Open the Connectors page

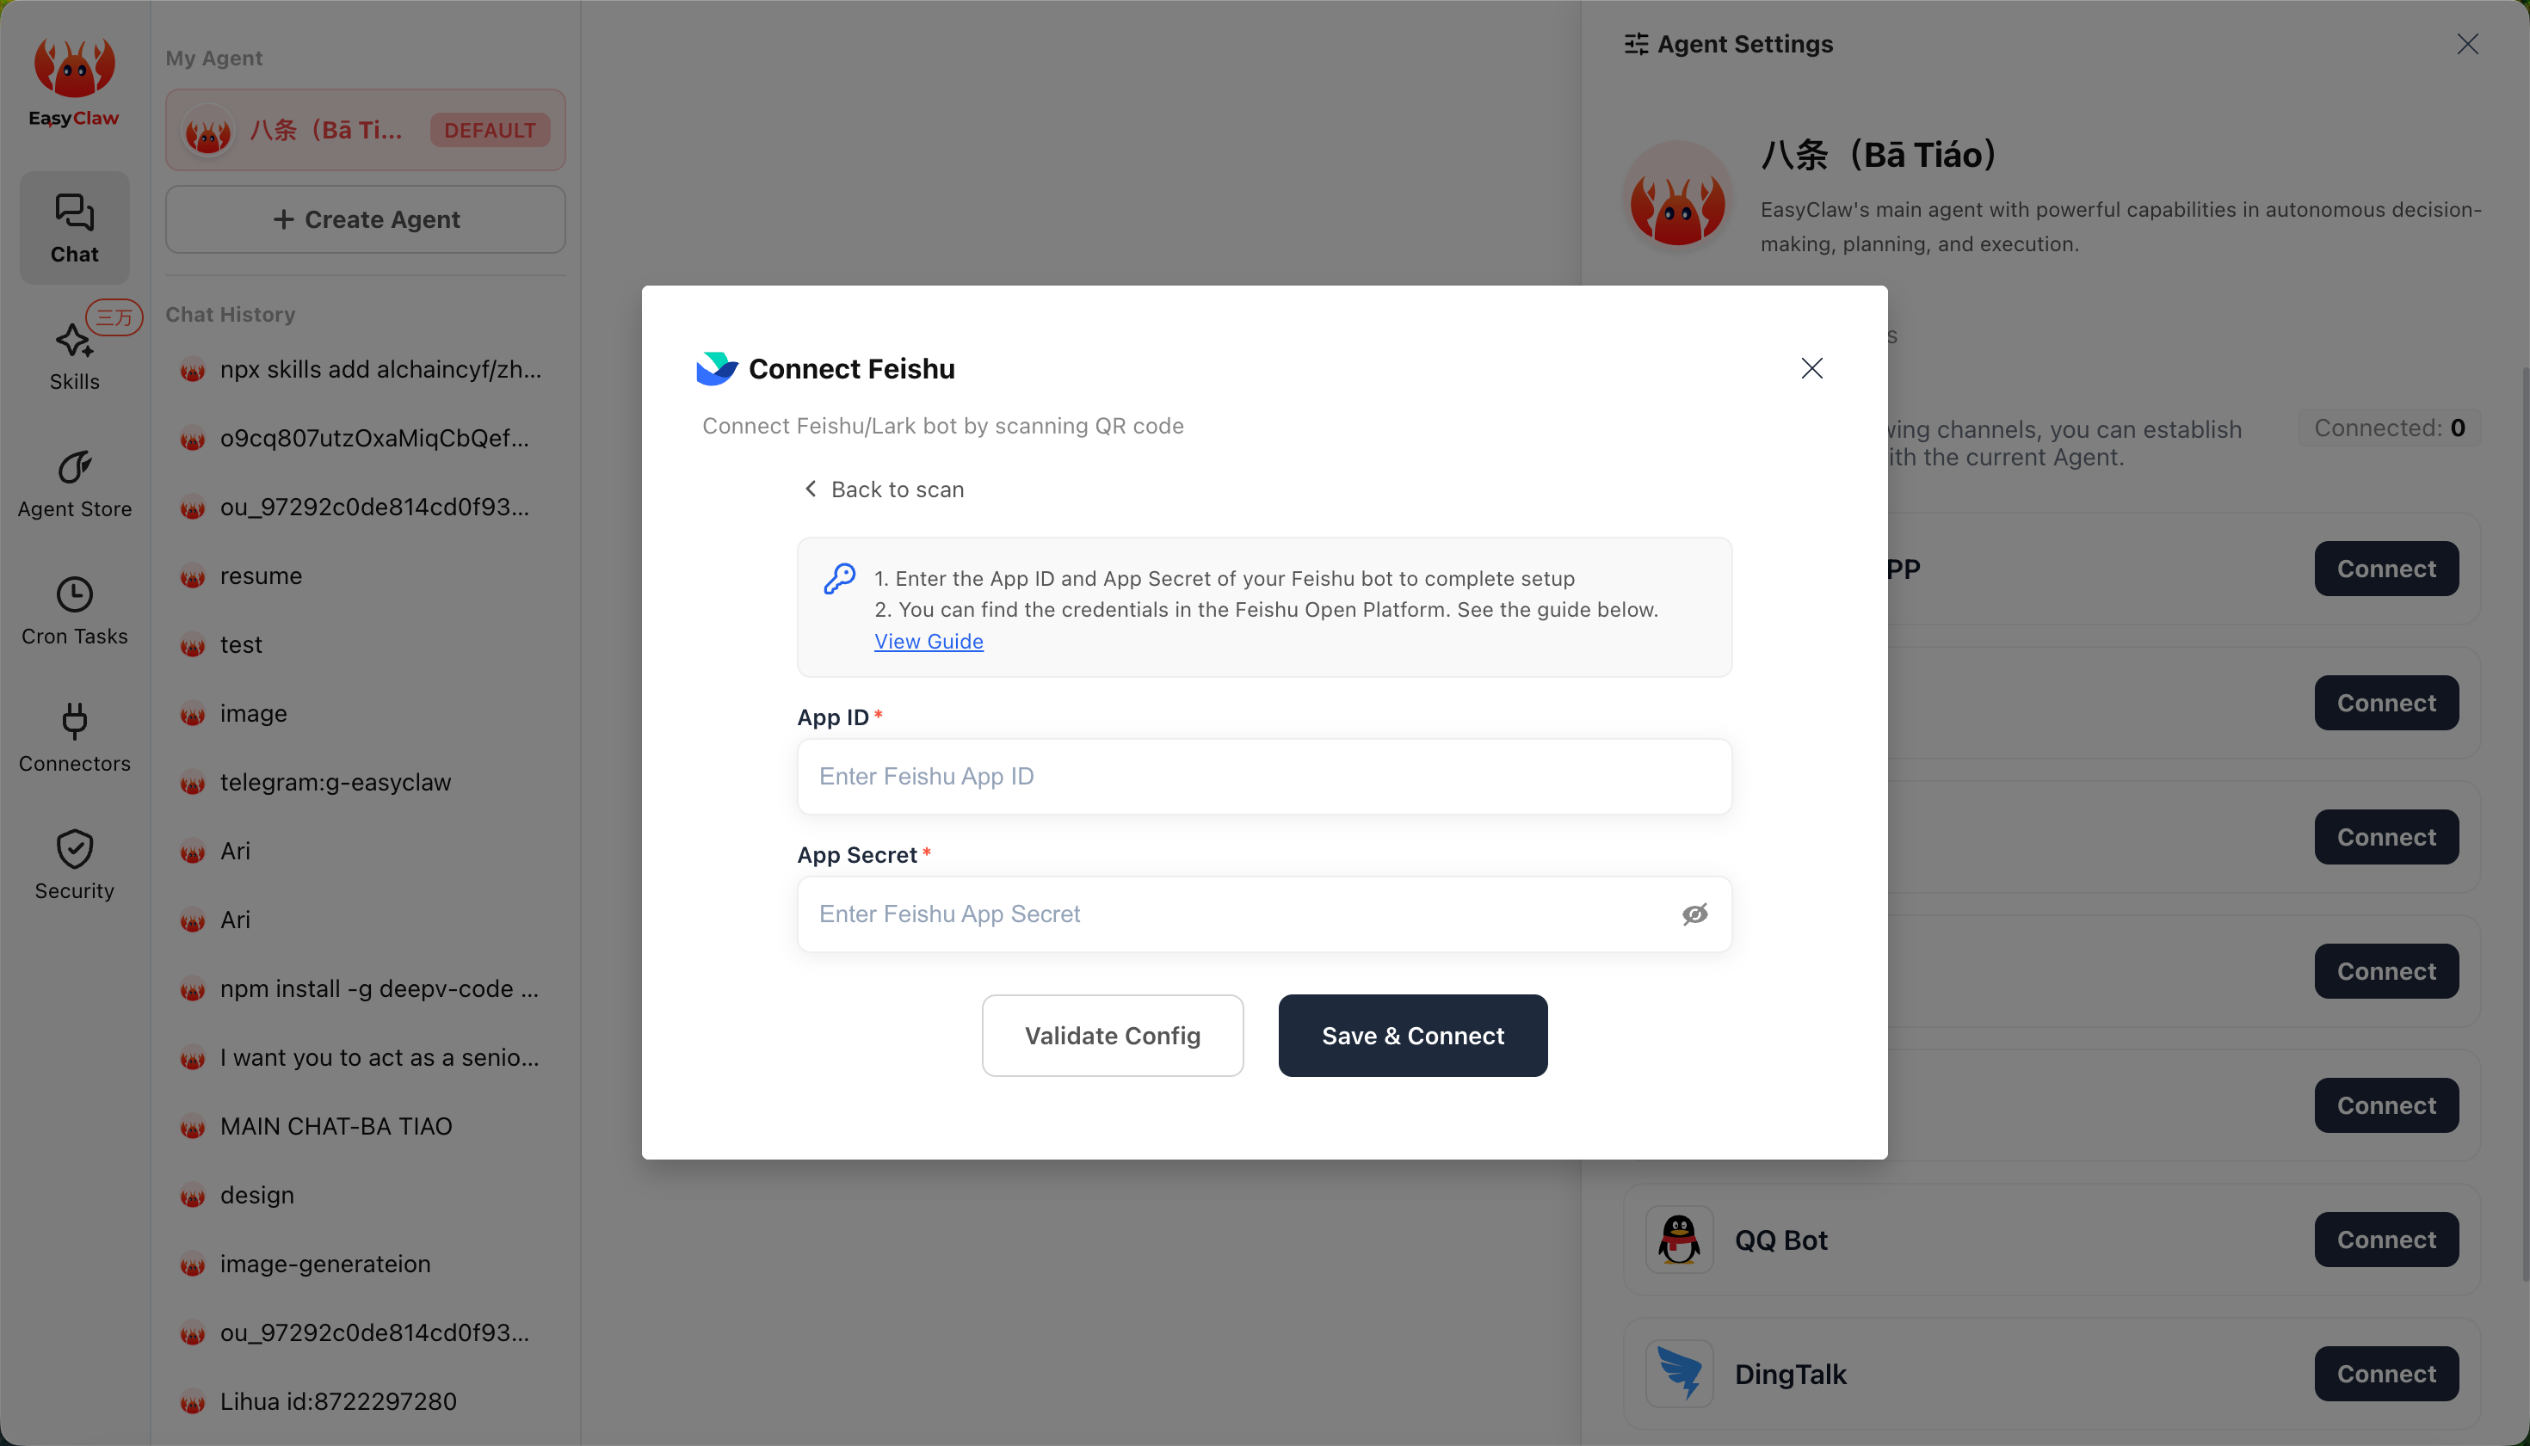point(75,738)
